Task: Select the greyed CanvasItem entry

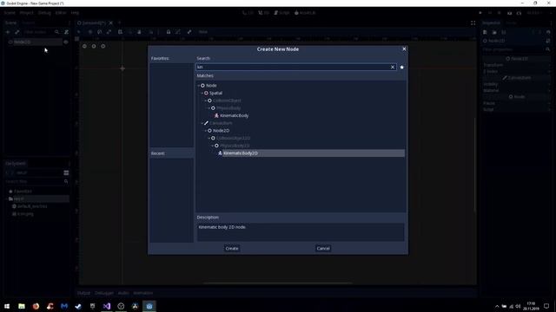Action: point(221,123)
